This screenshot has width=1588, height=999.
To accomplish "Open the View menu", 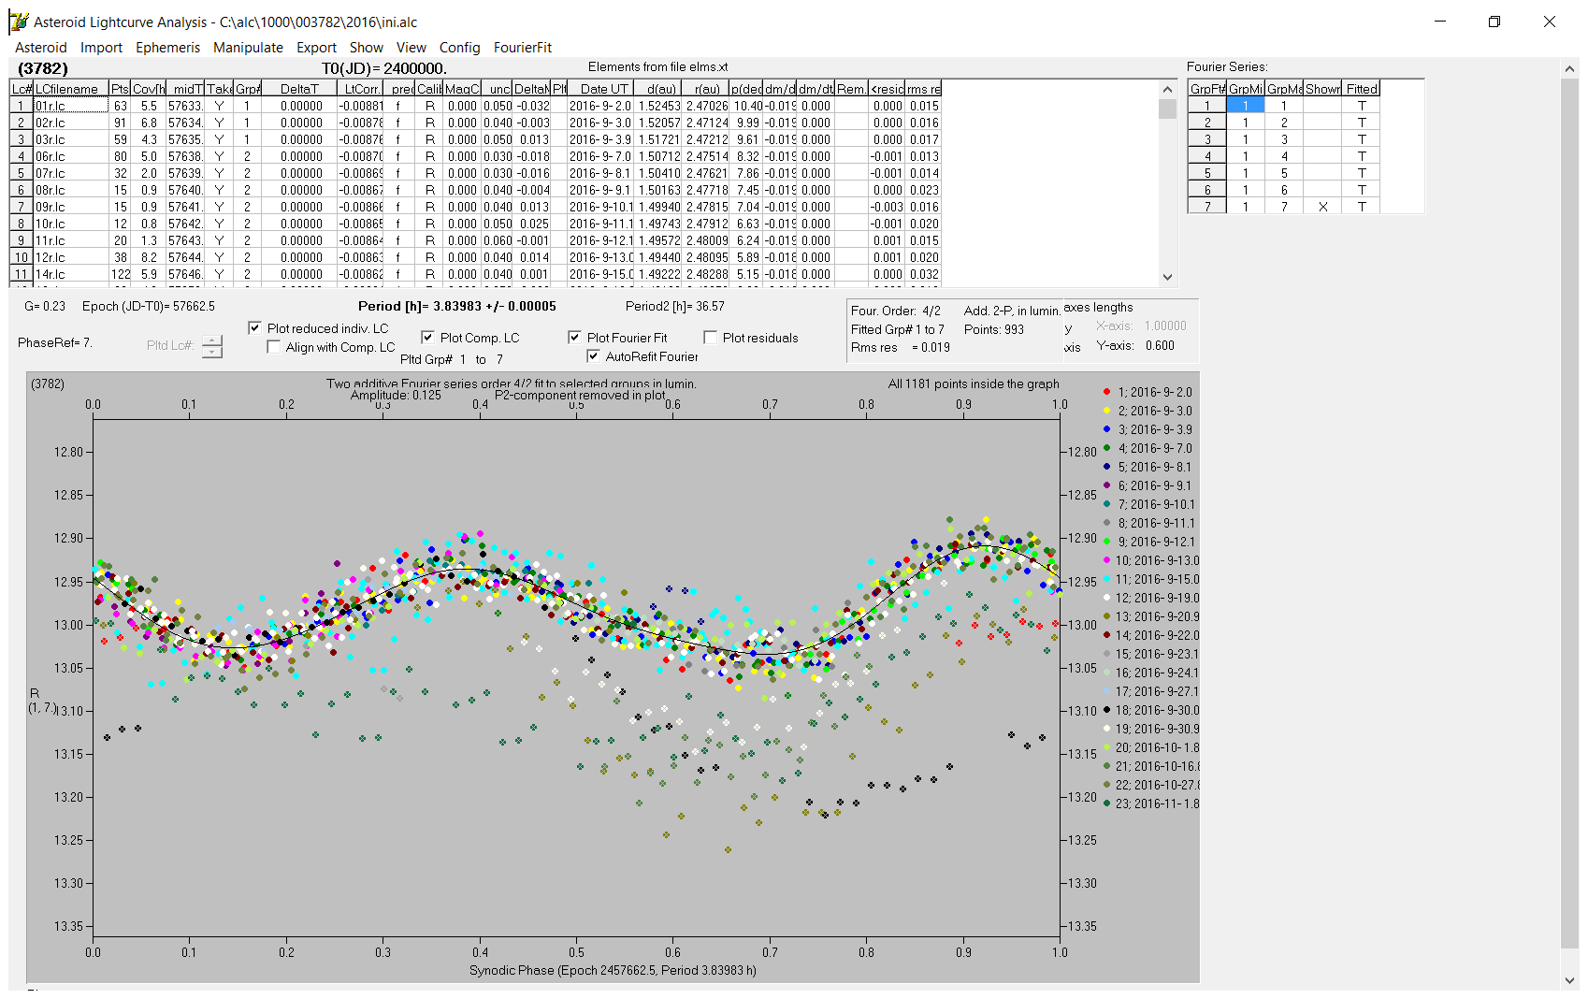I will tap(411, 48).
